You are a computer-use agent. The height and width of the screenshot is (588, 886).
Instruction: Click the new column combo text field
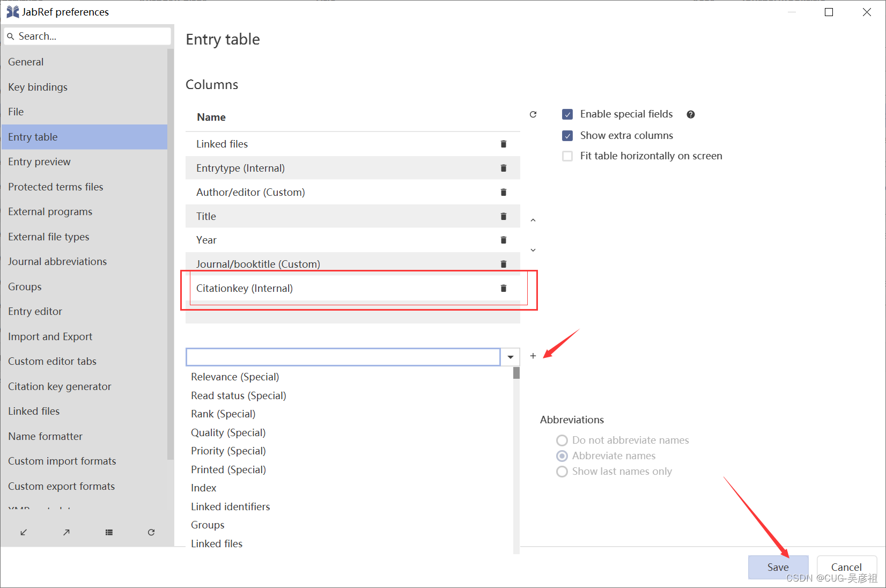[x=343, y=357]
